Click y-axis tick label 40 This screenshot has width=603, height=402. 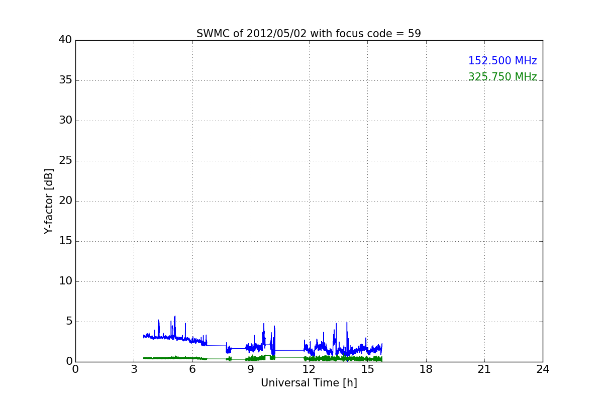(65, 40)
